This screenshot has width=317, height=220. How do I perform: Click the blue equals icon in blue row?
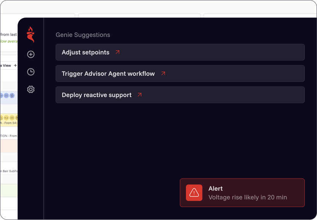click(6, 96)
